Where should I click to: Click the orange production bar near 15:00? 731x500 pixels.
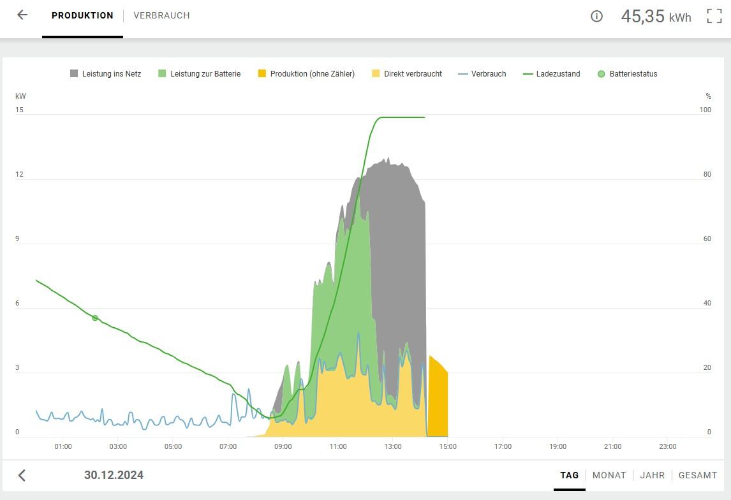click(438, 401)
